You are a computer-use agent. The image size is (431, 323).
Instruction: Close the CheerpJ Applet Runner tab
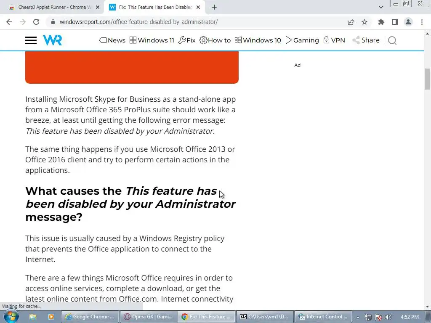pos(98,8)
